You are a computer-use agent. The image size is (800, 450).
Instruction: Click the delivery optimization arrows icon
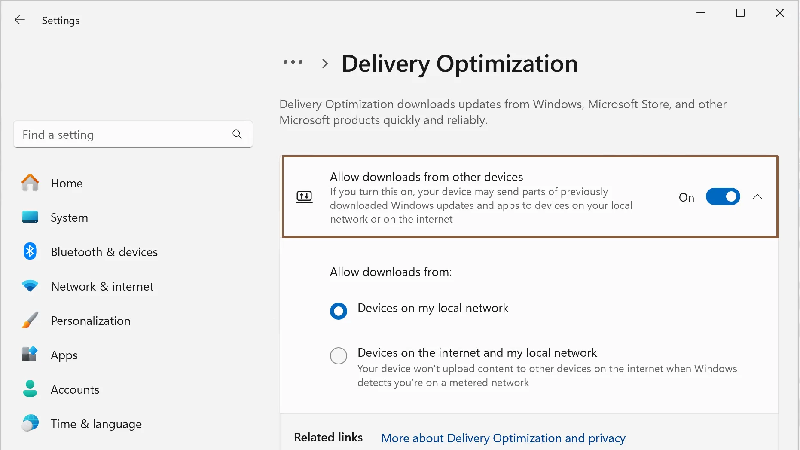pyautogui.click(x=304, y=197)
